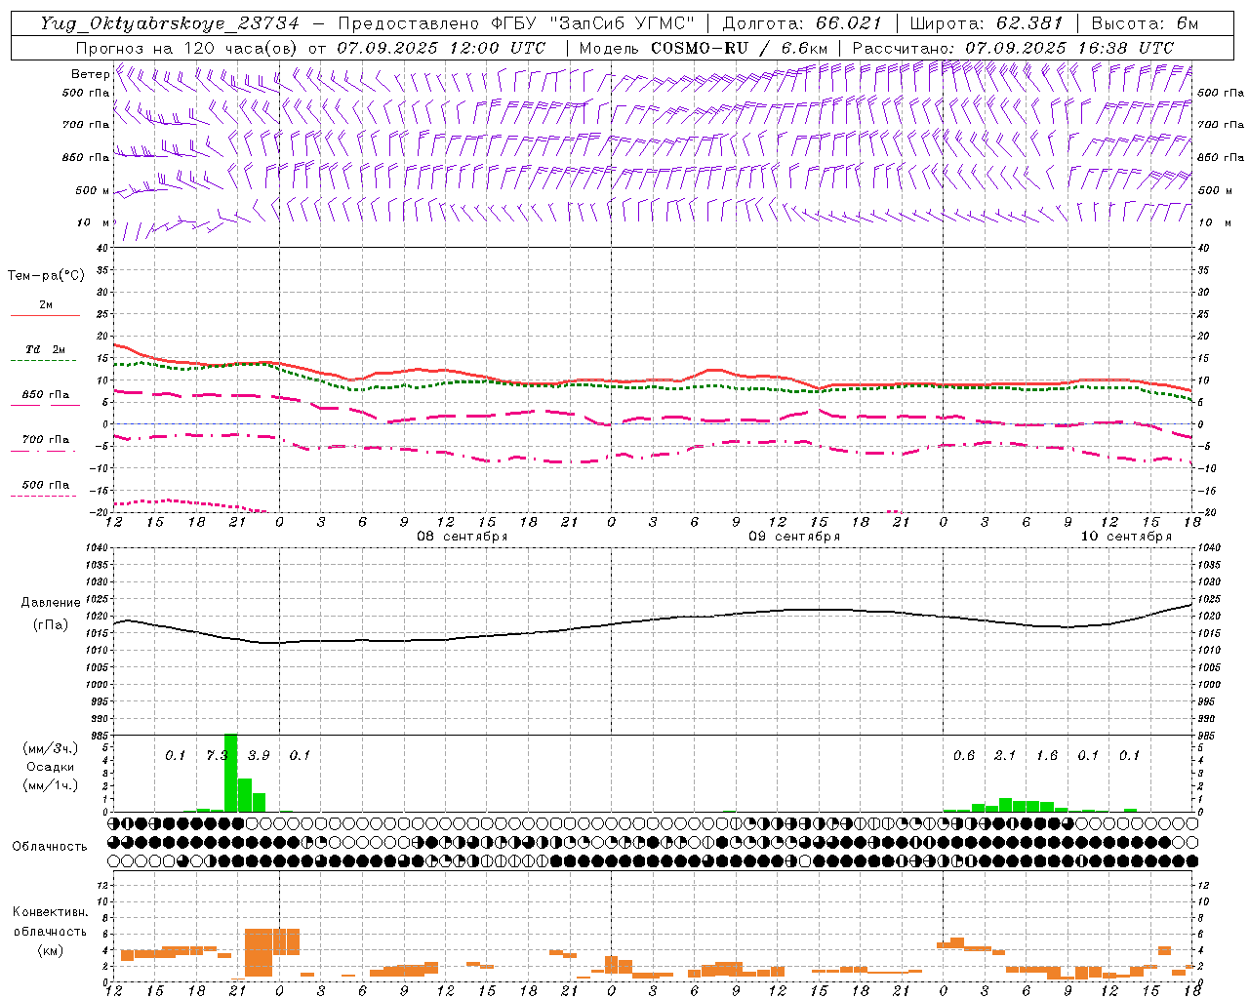Click the 7.3 precipitation amount value
The width and height of the screenshot is (1249, 999).
click(x=217, y=756)
